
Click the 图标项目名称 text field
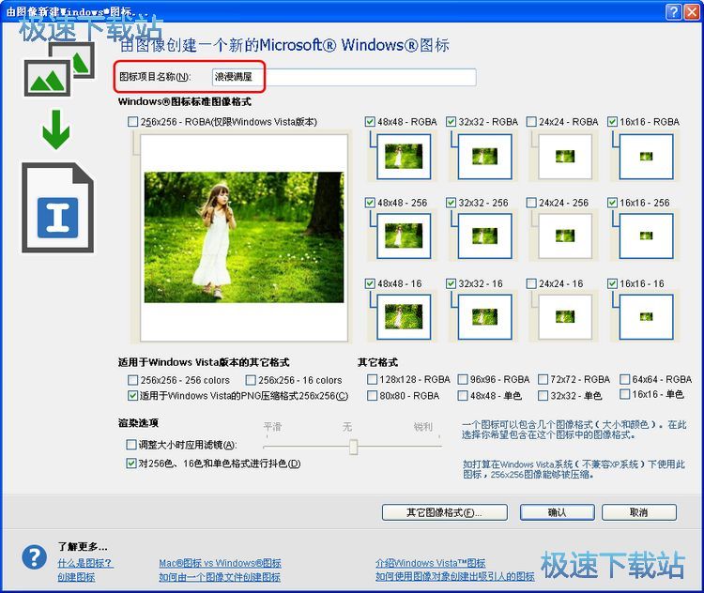344,77
